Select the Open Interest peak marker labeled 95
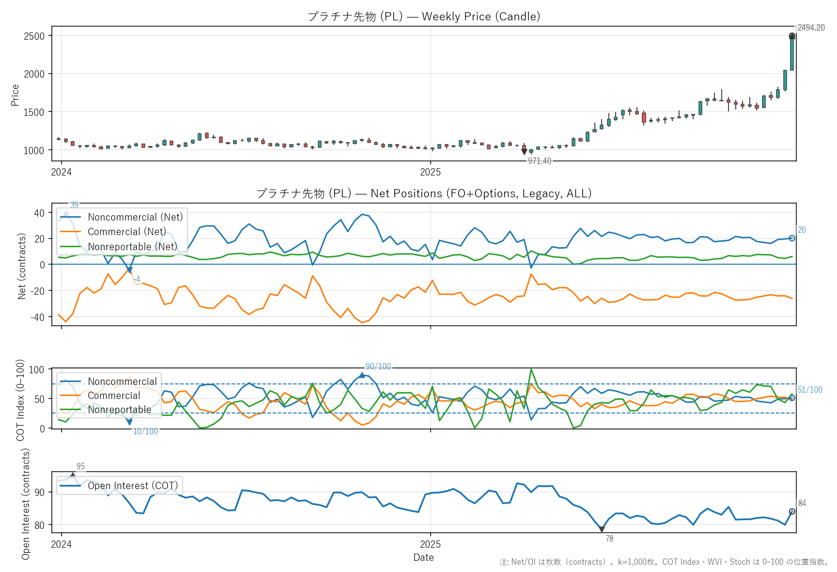 pos(73,476)
